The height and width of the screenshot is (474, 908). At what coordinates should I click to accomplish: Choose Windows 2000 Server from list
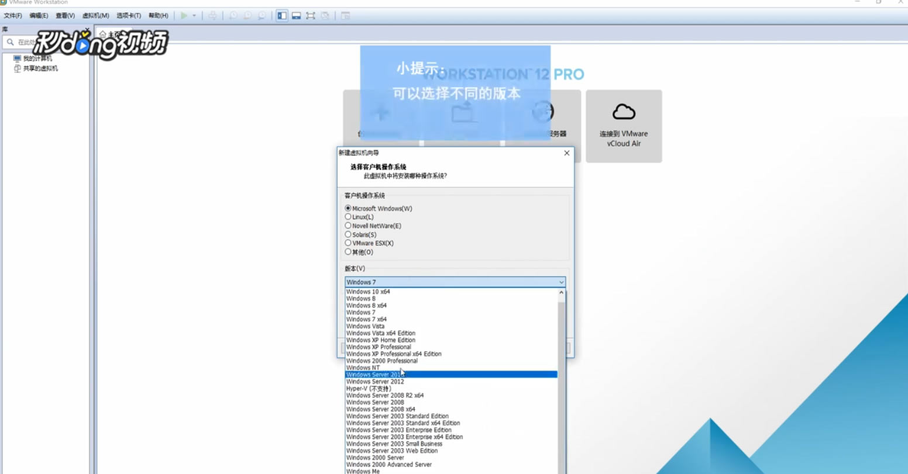(451, 458)
